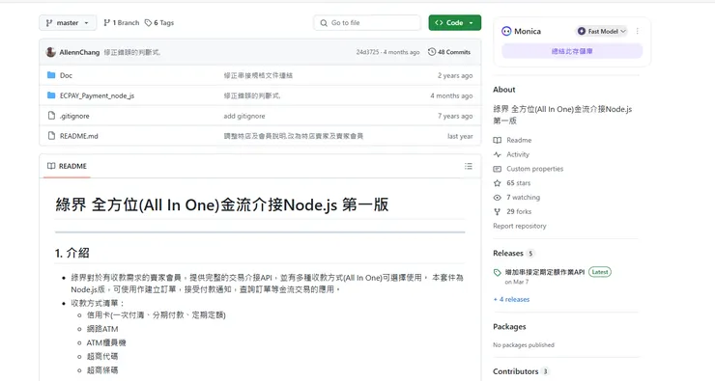Screen dimensions: 715x381
Task: Click the release tag icon
Action: pos(497,272)
